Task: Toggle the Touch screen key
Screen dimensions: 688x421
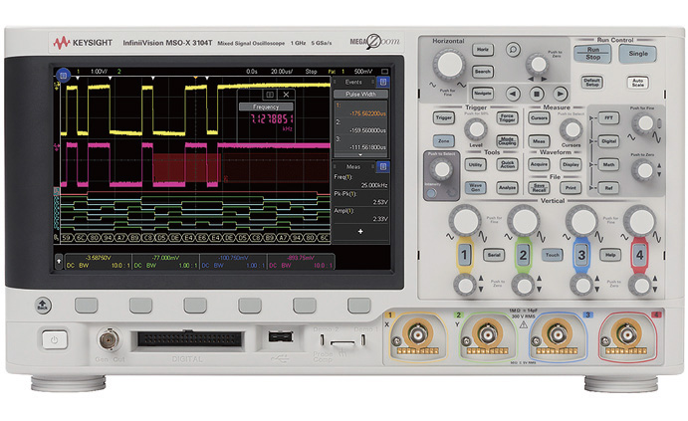Action: click(x=552, y=255)
